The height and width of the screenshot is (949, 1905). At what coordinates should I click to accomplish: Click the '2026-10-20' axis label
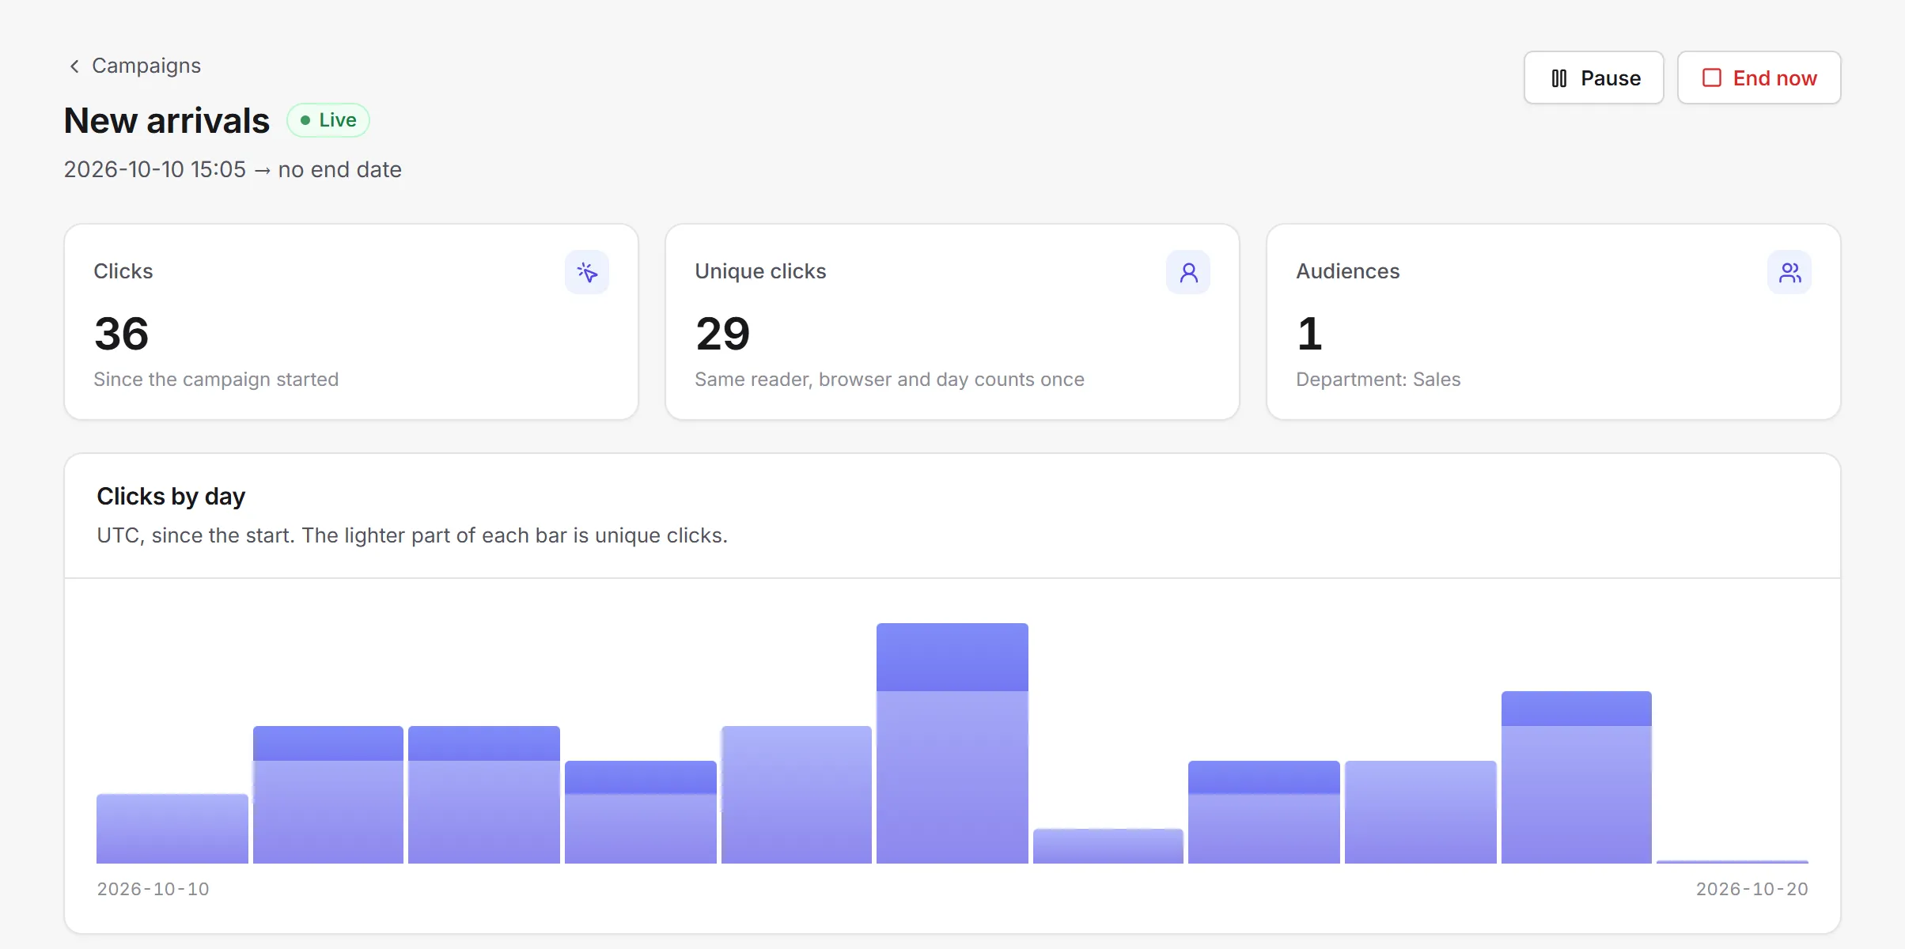tap(1752, 889)
